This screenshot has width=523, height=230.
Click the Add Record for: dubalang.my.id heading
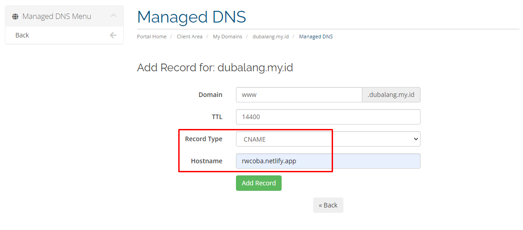click(x=215, y=68)
